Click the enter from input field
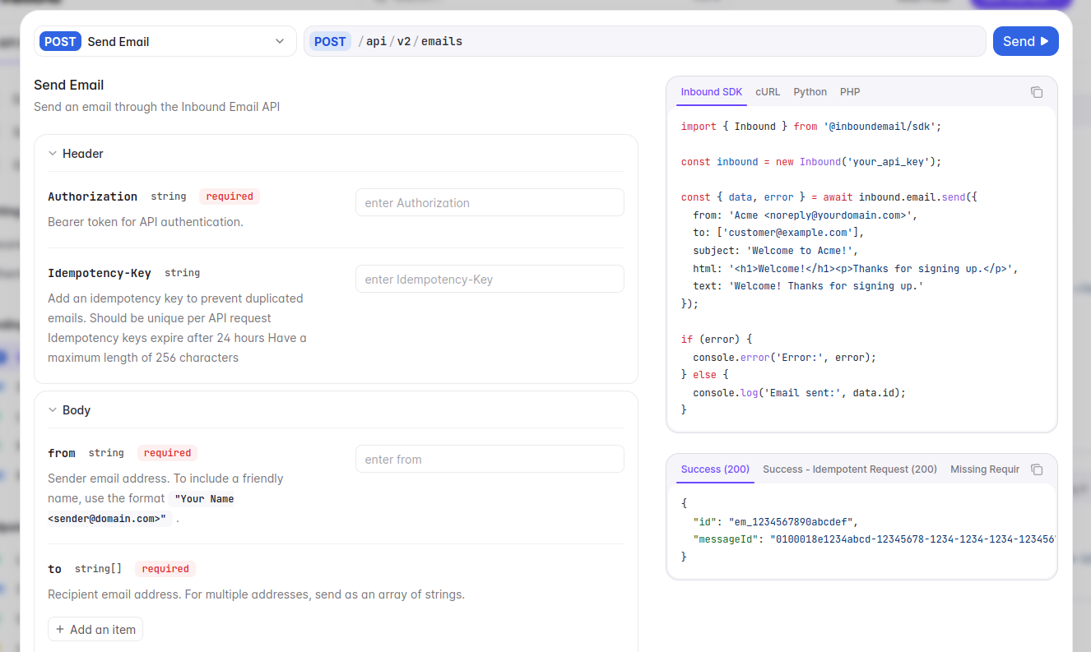 tap(490, 460)
